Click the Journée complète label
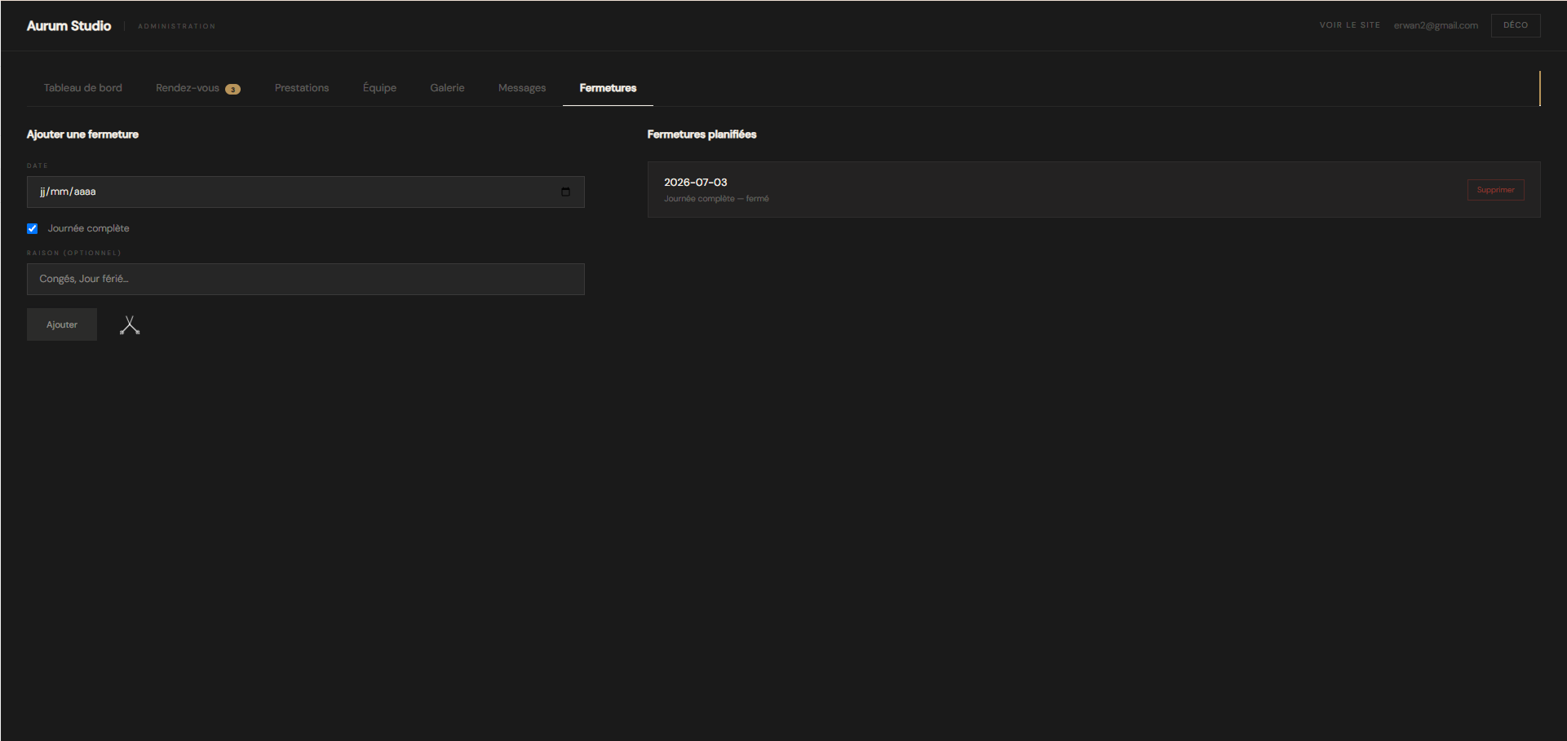Image resolution: width=1567 pixels, height=741 pixels. point(88,228)
